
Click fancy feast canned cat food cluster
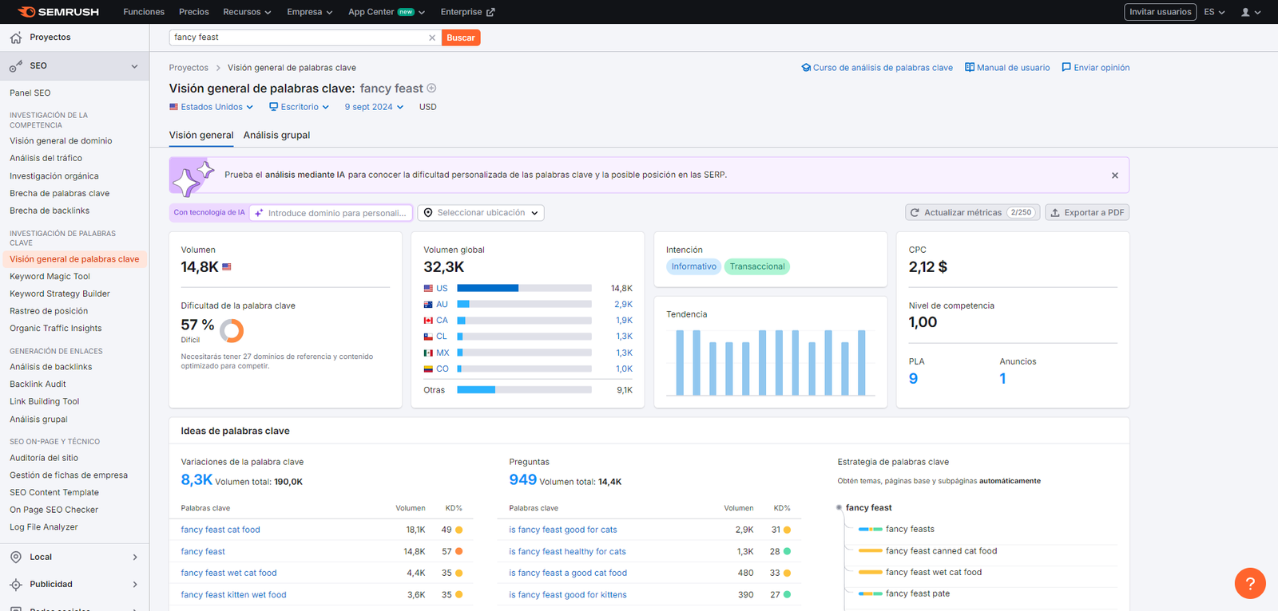click(x=941, y=551)
